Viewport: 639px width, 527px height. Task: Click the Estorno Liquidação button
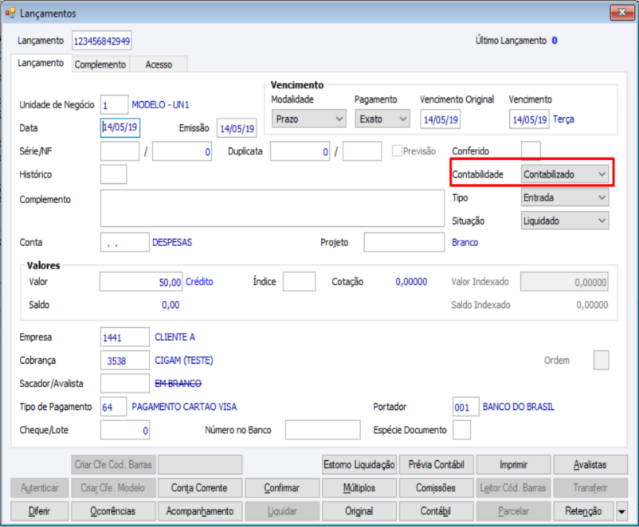point(359,465)
